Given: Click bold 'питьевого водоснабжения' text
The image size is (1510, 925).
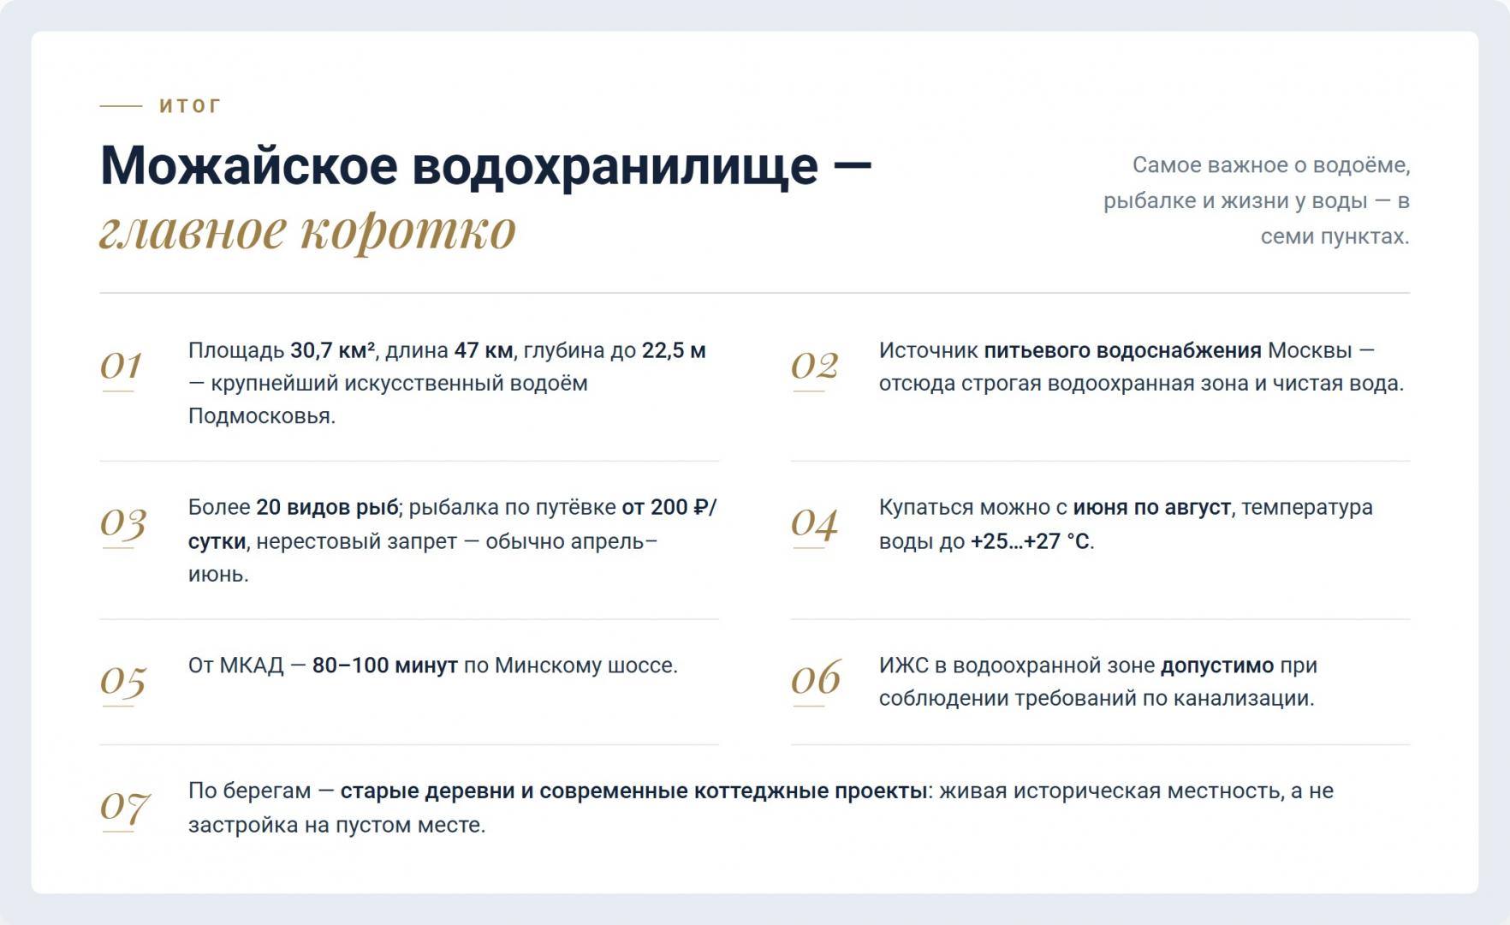Looking at the screenshot, I should 1122,350.
